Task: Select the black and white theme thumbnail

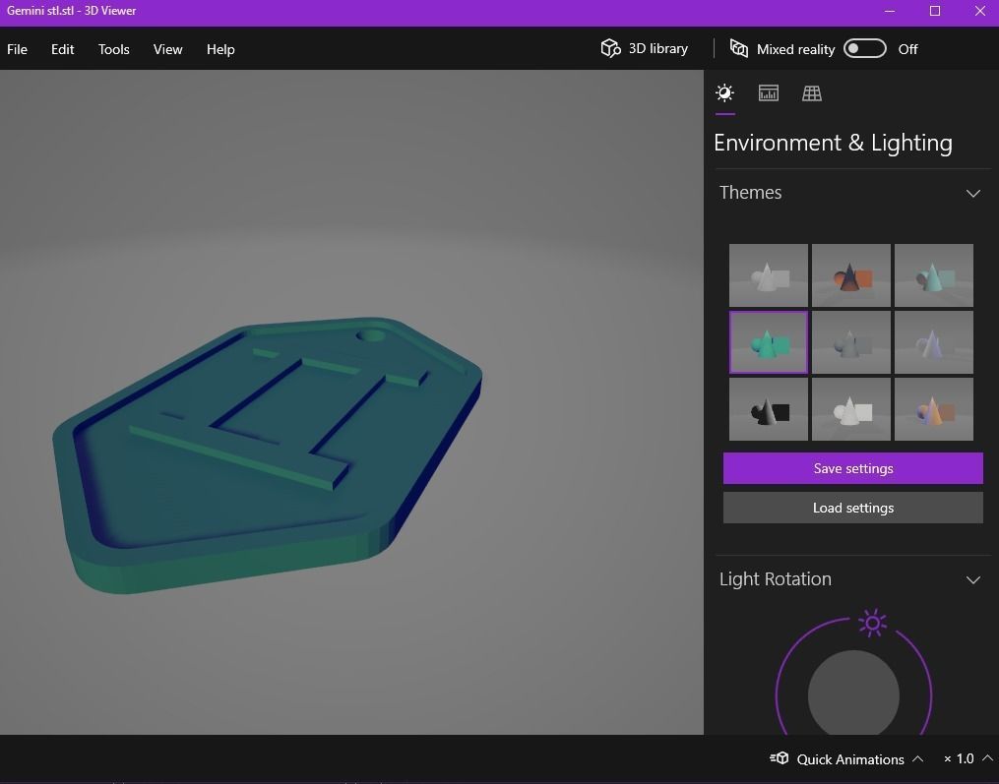Action: [769, 409]
